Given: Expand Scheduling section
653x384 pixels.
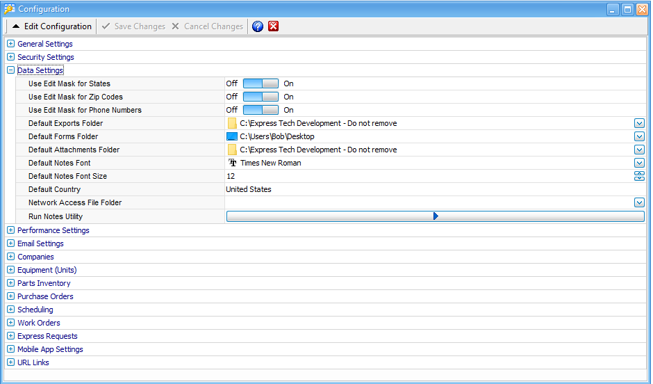Looking at the screenshot, I should point(11,310).
